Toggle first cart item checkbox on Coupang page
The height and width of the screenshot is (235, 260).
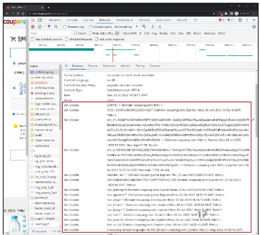[x=14, y=88]
